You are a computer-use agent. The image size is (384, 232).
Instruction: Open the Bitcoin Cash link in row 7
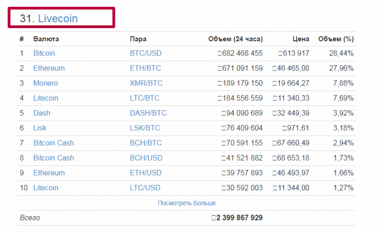(x=53, y=143)
